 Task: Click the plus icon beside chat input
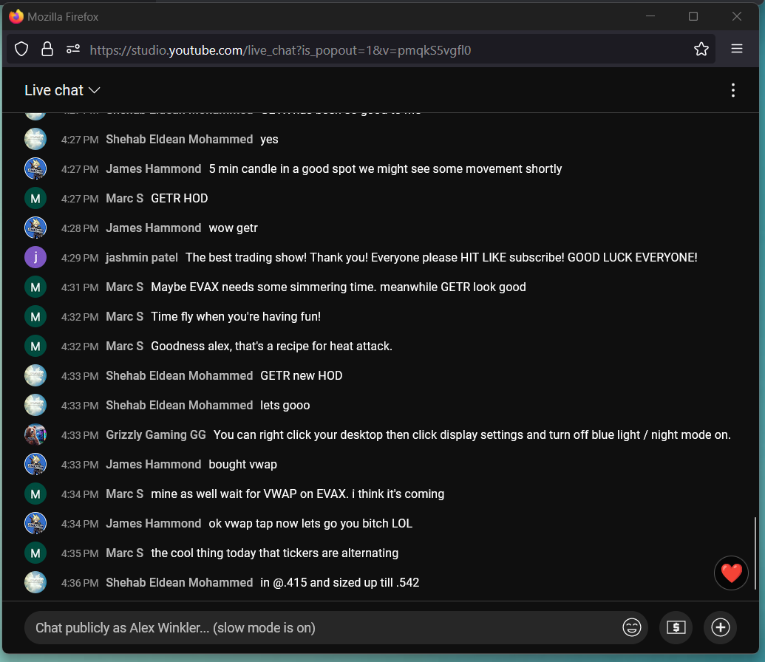point(720,627)
